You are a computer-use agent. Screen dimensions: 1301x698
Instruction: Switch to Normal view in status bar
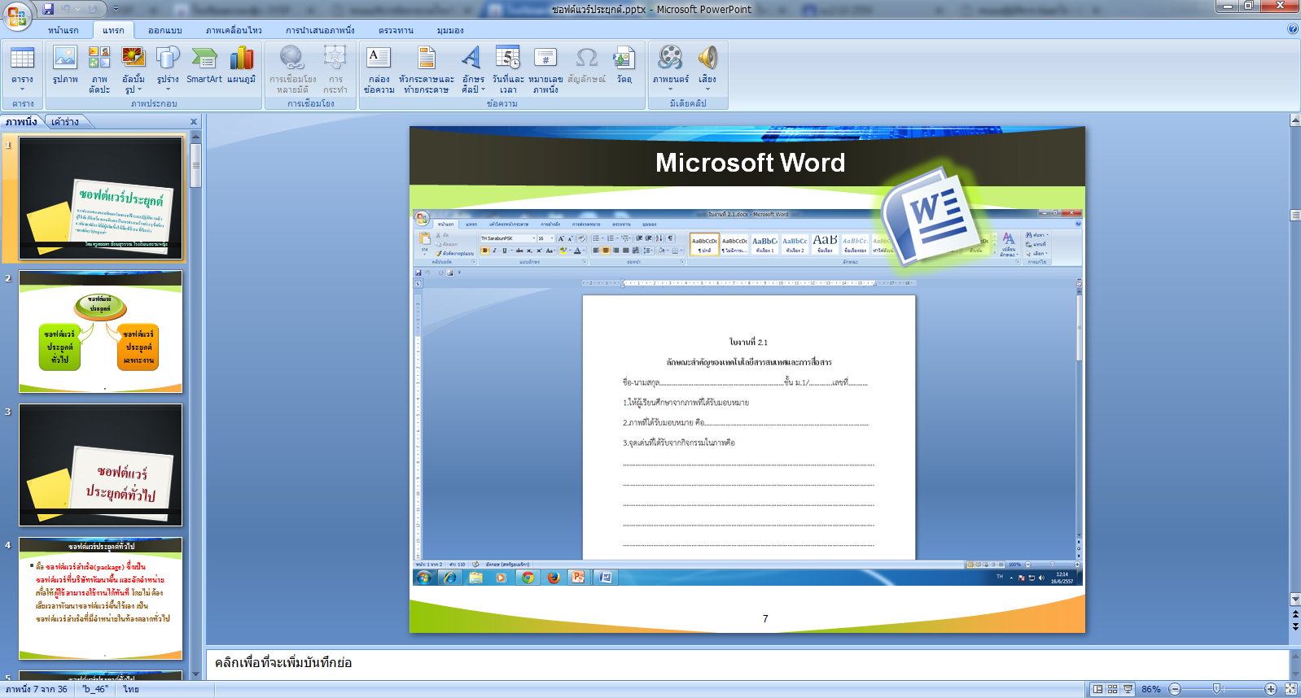pyautogui.click(x=1097, y=689)
